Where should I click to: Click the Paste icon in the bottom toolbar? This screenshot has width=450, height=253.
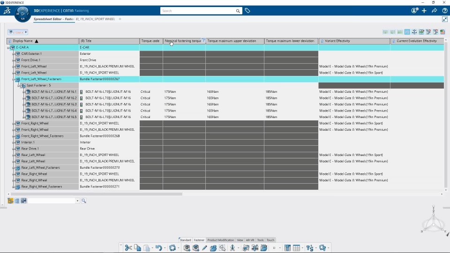(x=146, y=248)
